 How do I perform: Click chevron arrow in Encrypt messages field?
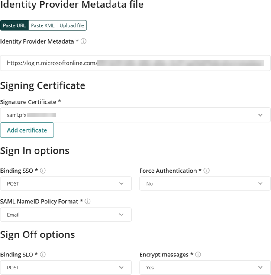point(261,268)
